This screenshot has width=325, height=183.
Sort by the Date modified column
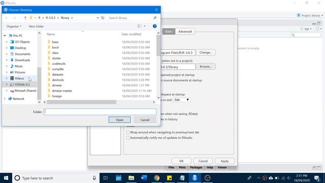point(131,34)
